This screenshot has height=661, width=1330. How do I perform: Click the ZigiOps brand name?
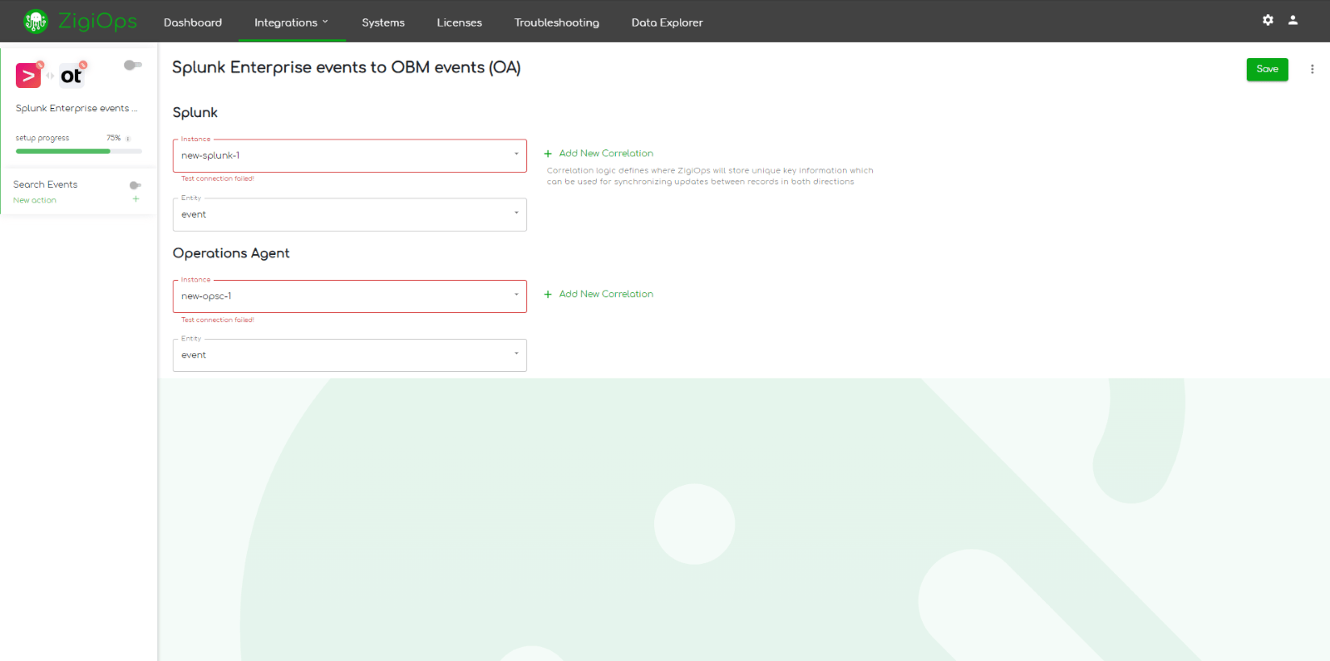[97, 22]
